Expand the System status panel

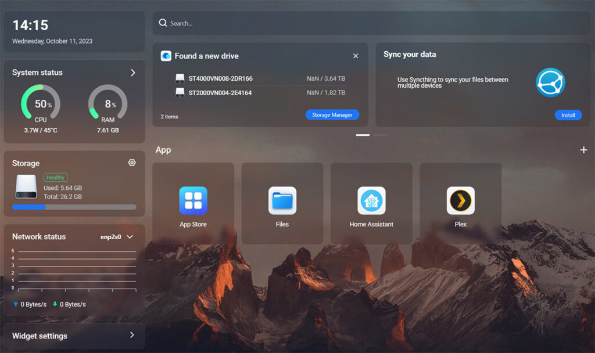tap(132, 73)
